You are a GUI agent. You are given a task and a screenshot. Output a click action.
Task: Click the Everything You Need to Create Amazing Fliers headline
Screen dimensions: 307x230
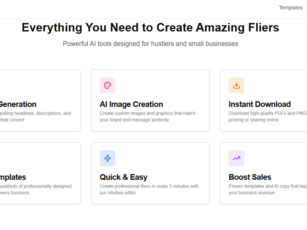pyautogui.click(x=150, y=28)
